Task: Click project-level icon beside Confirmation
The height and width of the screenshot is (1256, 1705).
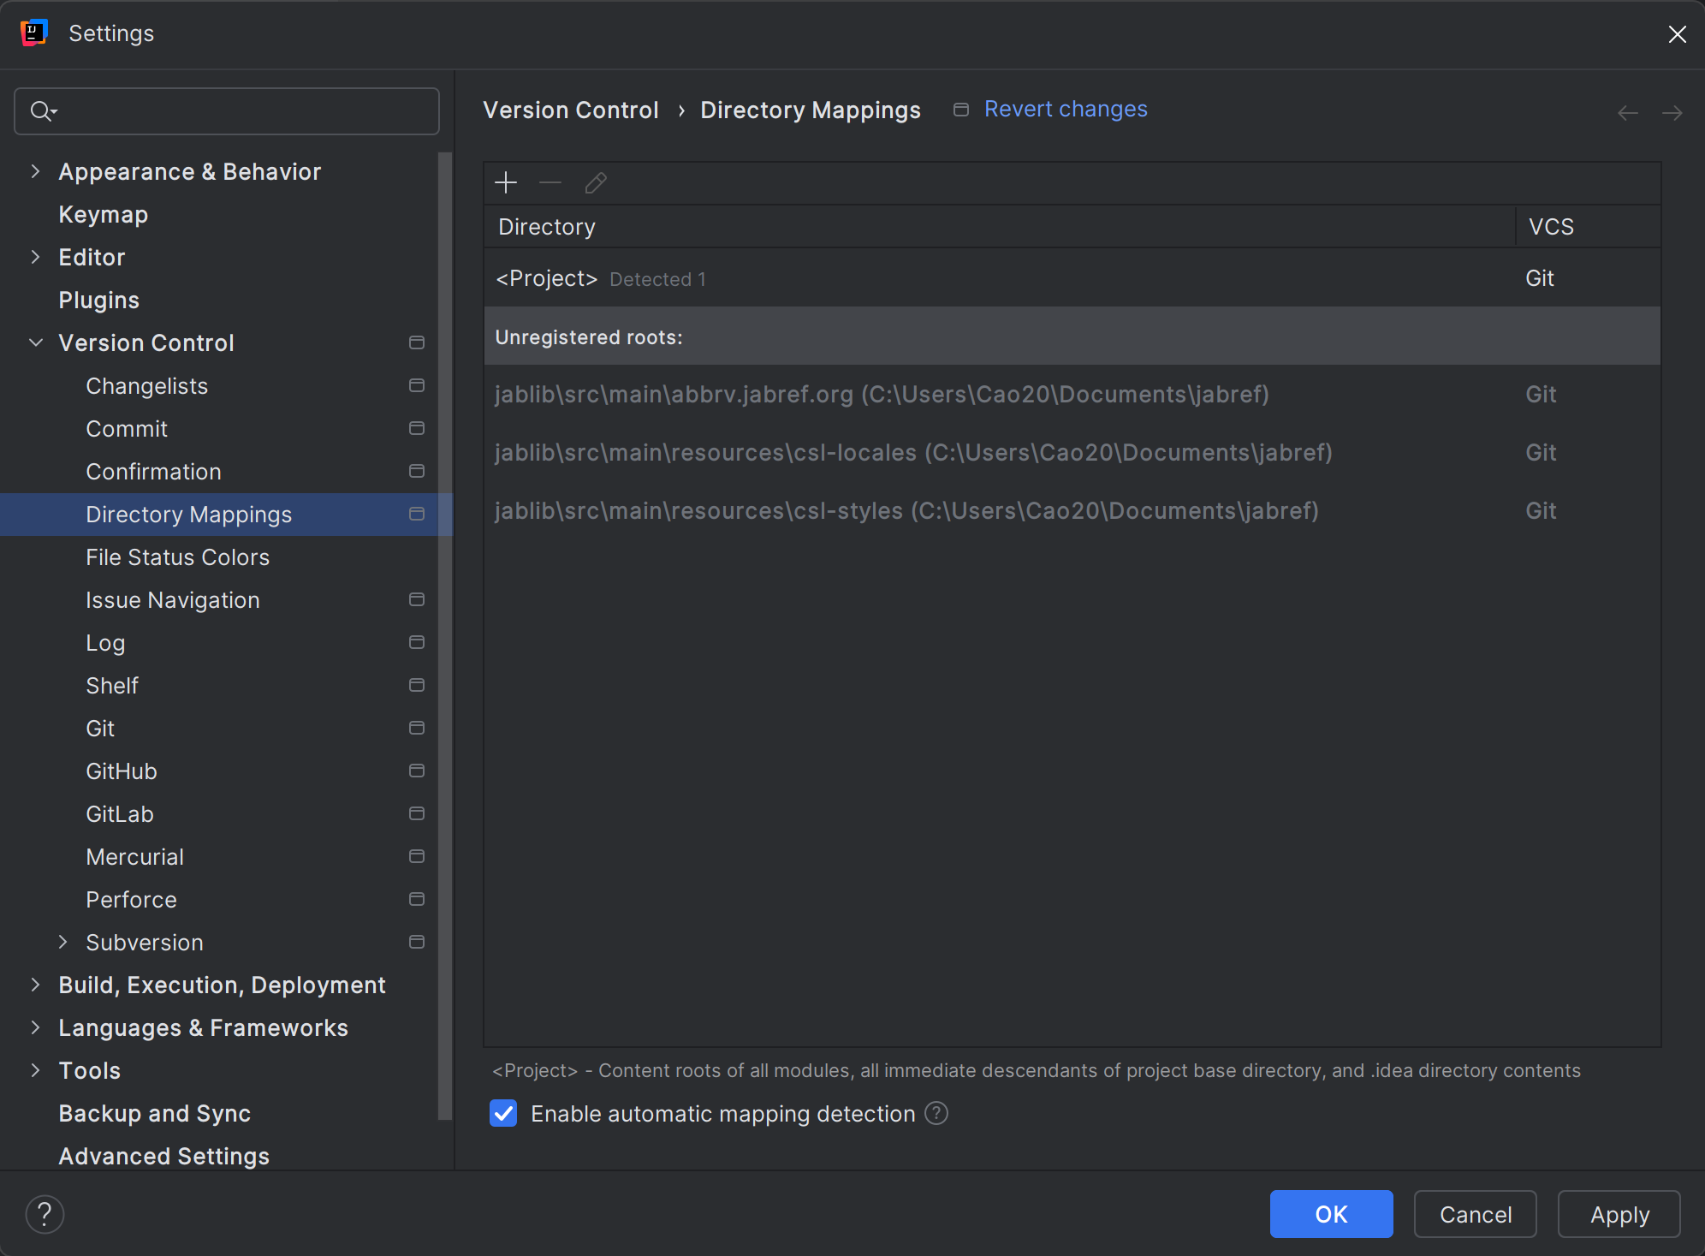Action: click(x=417, y=471)
